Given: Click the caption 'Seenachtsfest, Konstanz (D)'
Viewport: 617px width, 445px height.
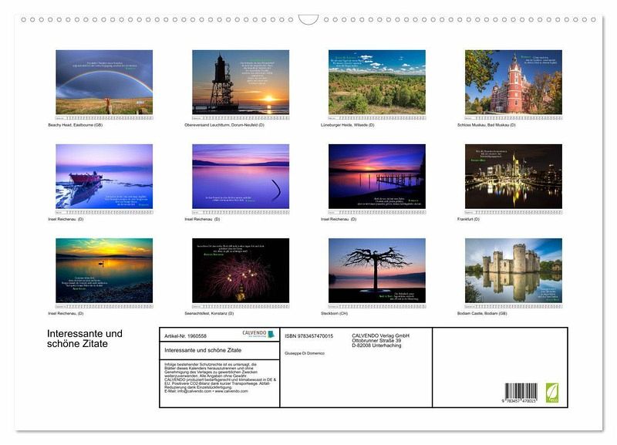Looking at the screenshot, I should (x=209, y=314).
